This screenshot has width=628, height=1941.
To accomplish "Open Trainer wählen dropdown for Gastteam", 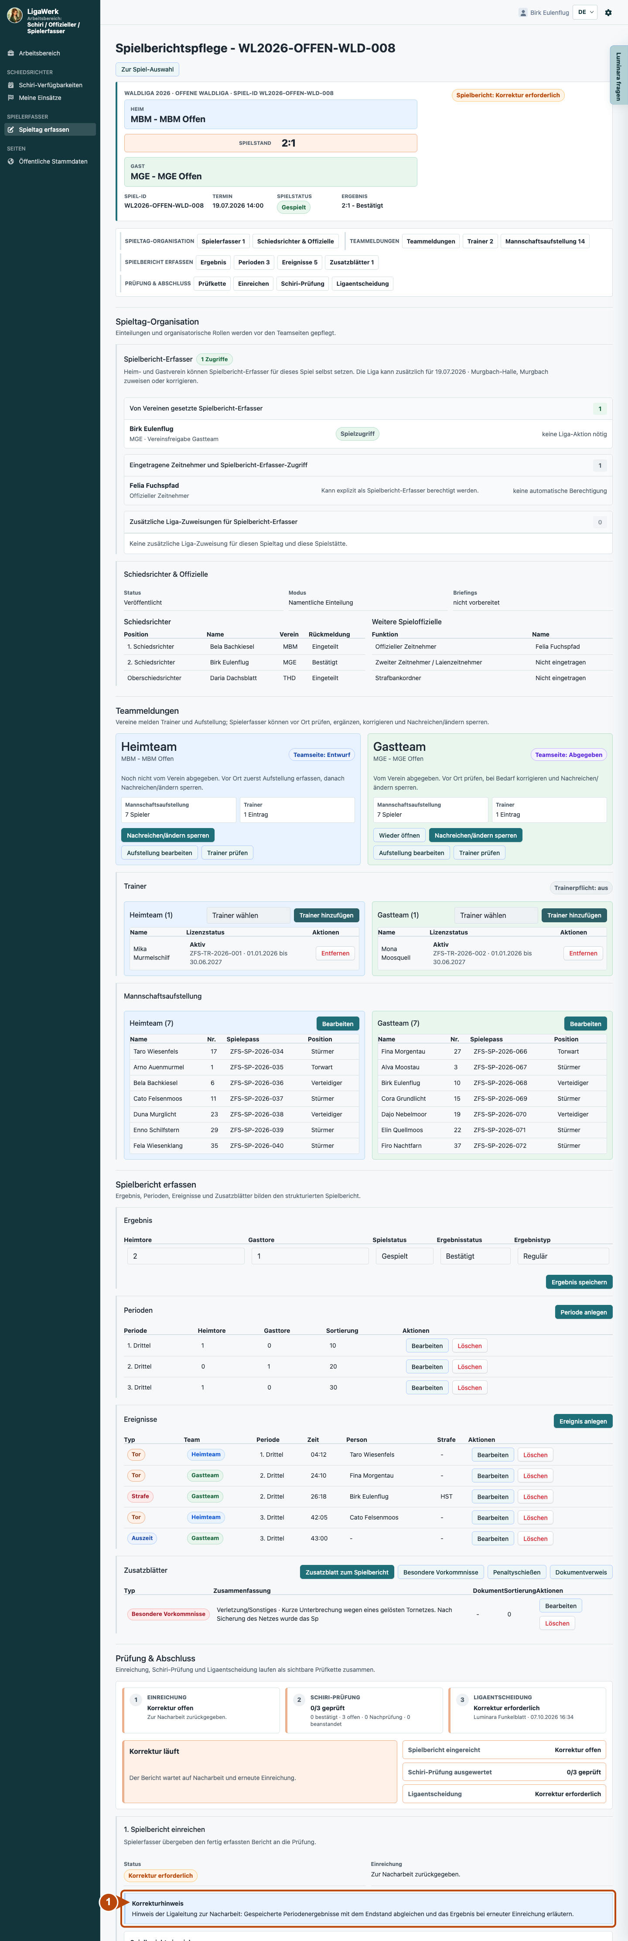I will [x=497, y=915].
